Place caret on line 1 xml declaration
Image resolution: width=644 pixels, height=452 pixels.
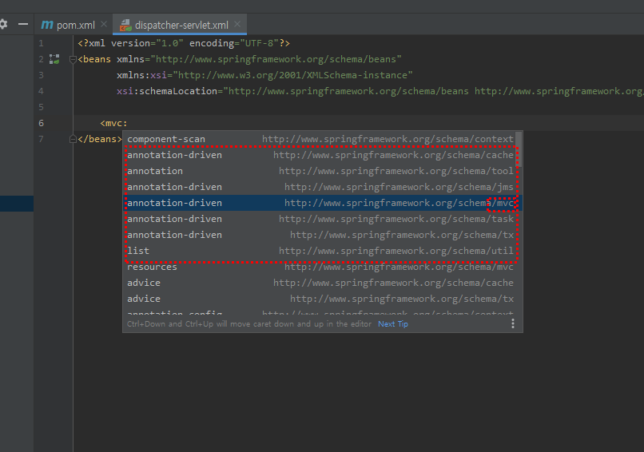point(184,43)
